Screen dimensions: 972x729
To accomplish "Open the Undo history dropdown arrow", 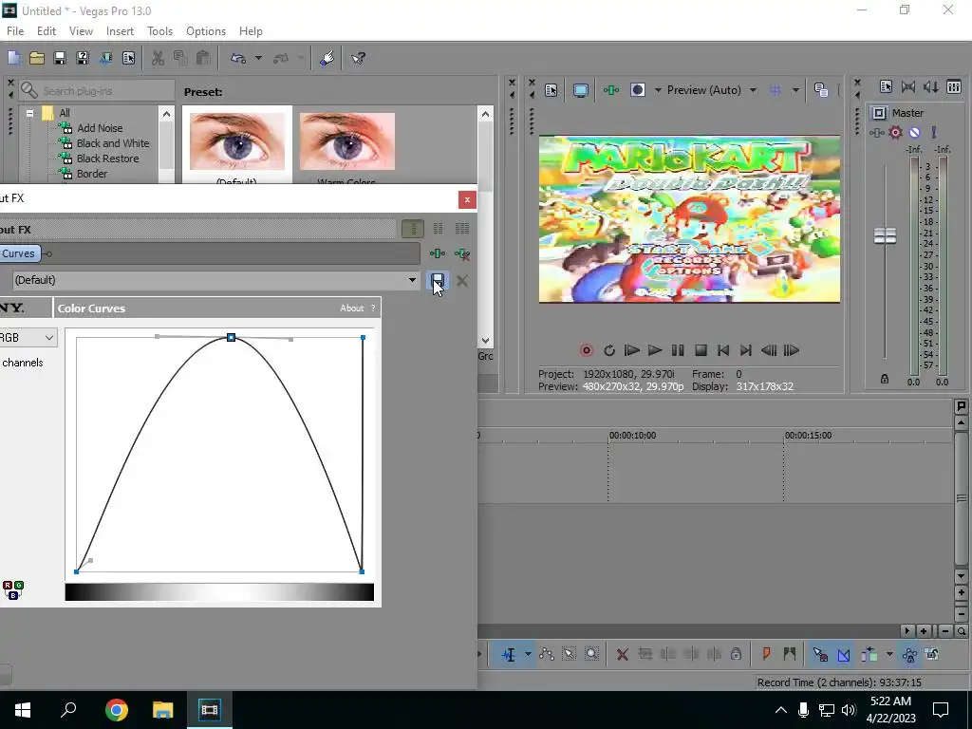I will point(258,58).
